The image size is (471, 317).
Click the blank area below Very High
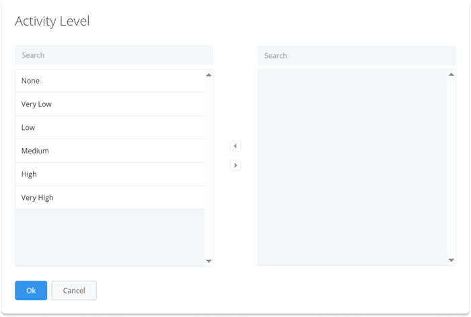tap(110, 238)
